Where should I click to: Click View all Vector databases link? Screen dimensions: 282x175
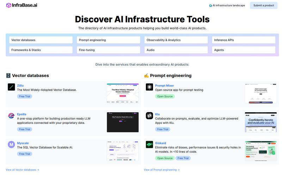[x=22, y=170]
